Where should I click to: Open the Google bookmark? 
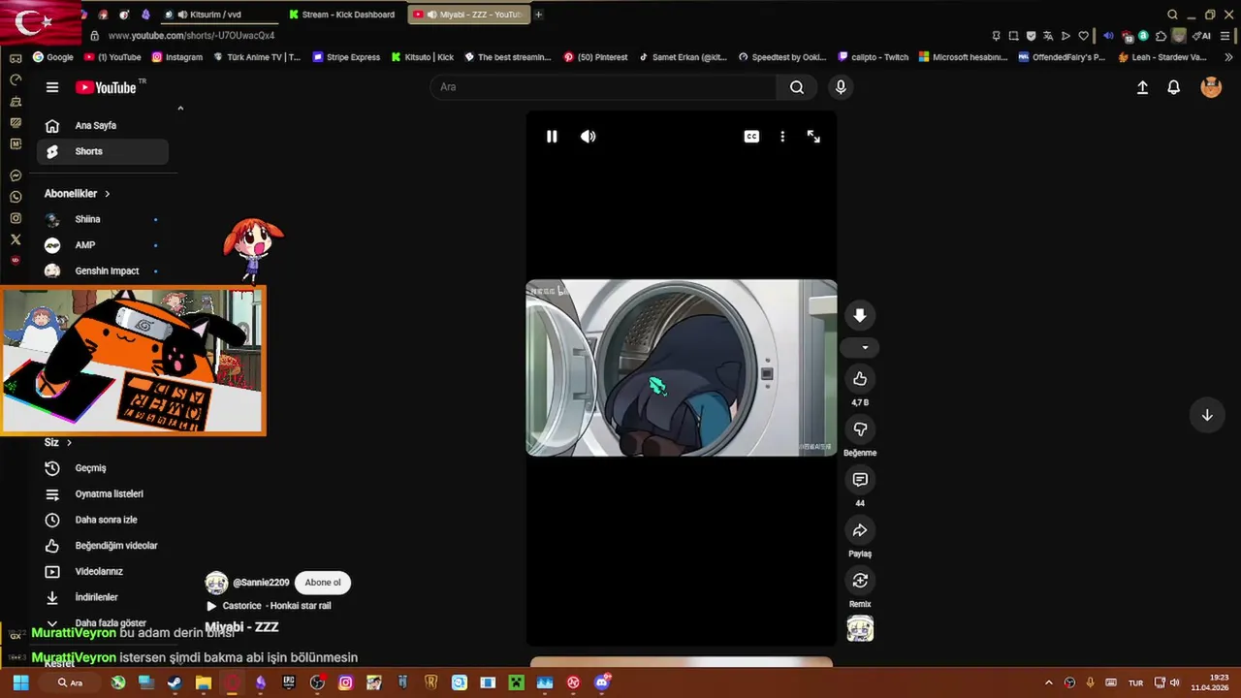(x=53, y=57)
